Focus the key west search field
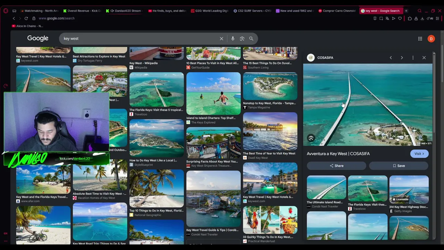444x250 pixels. (139, 39)
